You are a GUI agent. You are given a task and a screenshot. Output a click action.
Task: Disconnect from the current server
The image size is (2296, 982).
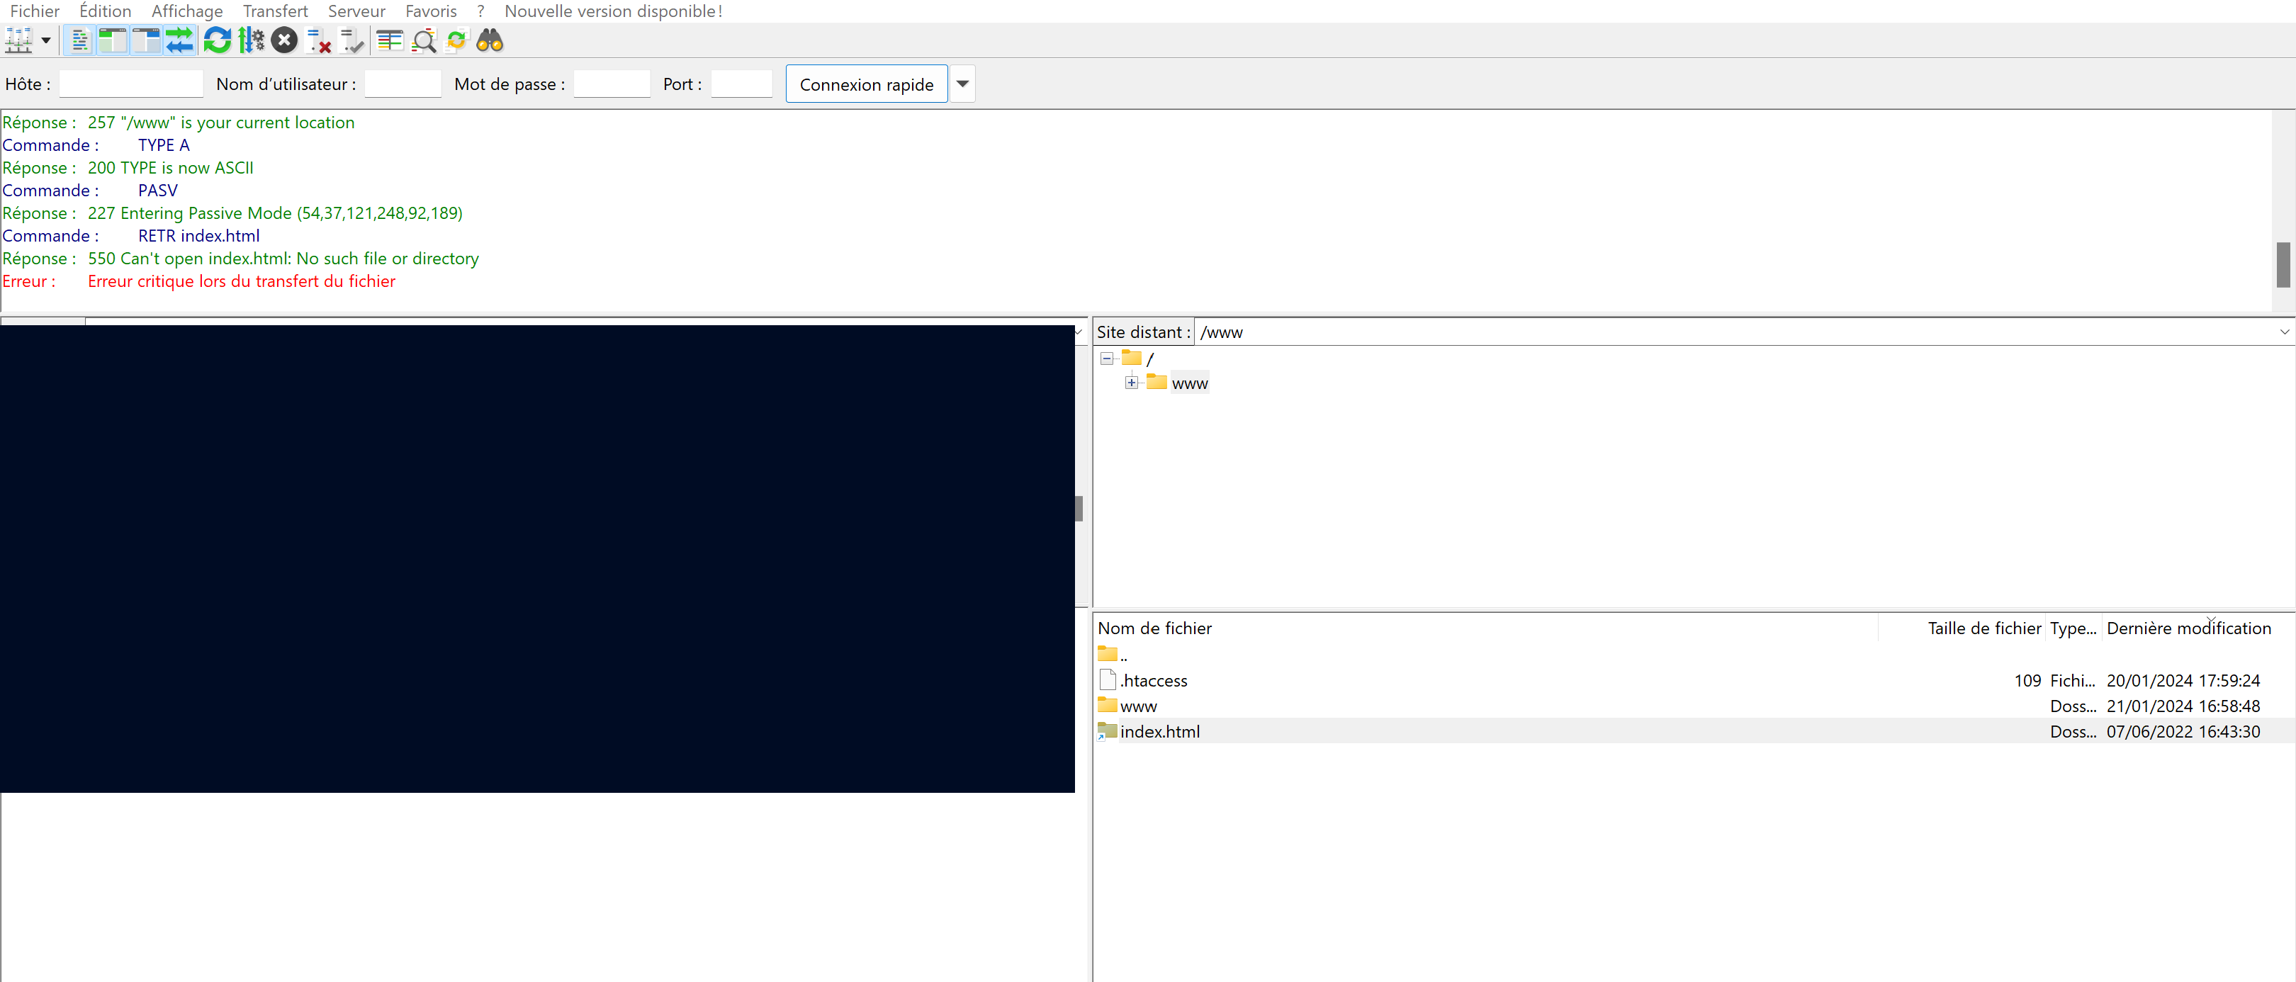318,40
